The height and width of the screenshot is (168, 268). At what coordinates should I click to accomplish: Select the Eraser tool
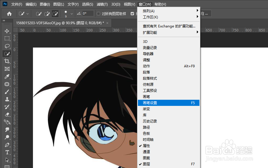point(7,115)
